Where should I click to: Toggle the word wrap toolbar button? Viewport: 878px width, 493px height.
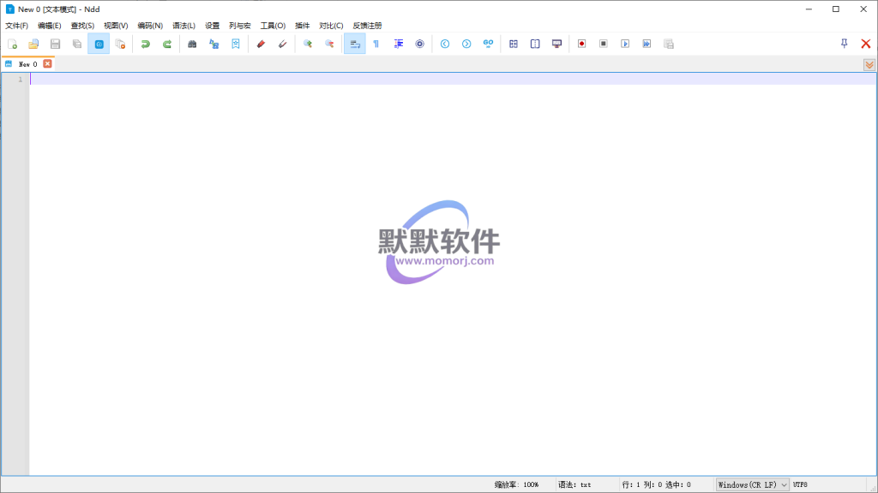click(354, 44)
